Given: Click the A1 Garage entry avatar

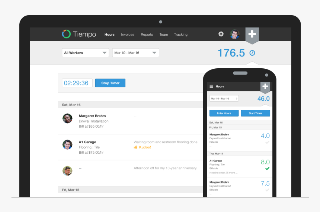Looking at the screenshot, I should point(67,144).
